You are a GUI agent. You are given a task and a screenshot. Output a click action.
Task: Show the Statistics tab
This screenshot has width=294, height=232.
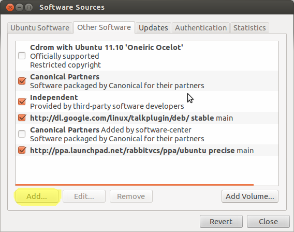tap(249, 28)
